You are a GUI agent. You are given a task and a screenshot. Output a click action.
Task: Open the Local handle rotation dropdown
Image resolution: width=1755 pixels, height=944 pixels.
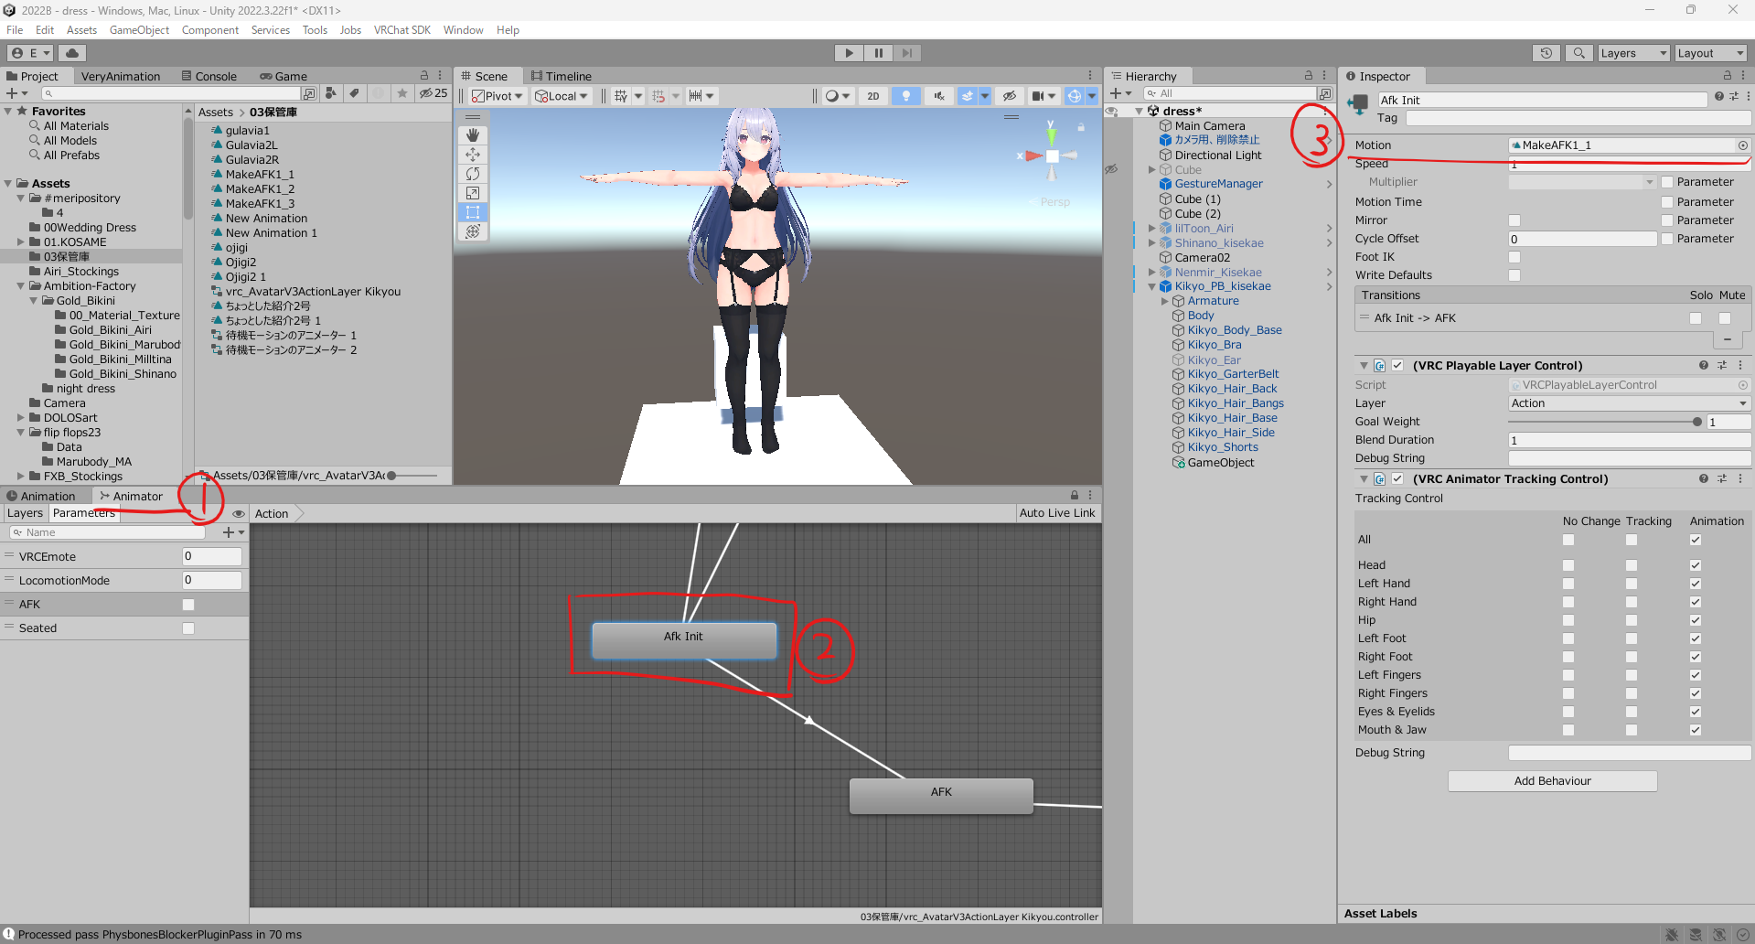(x=562, y=96)
